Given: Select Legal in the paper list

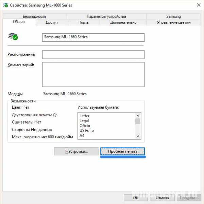Looking at the screenshot, I should click(x=84, y=121).
